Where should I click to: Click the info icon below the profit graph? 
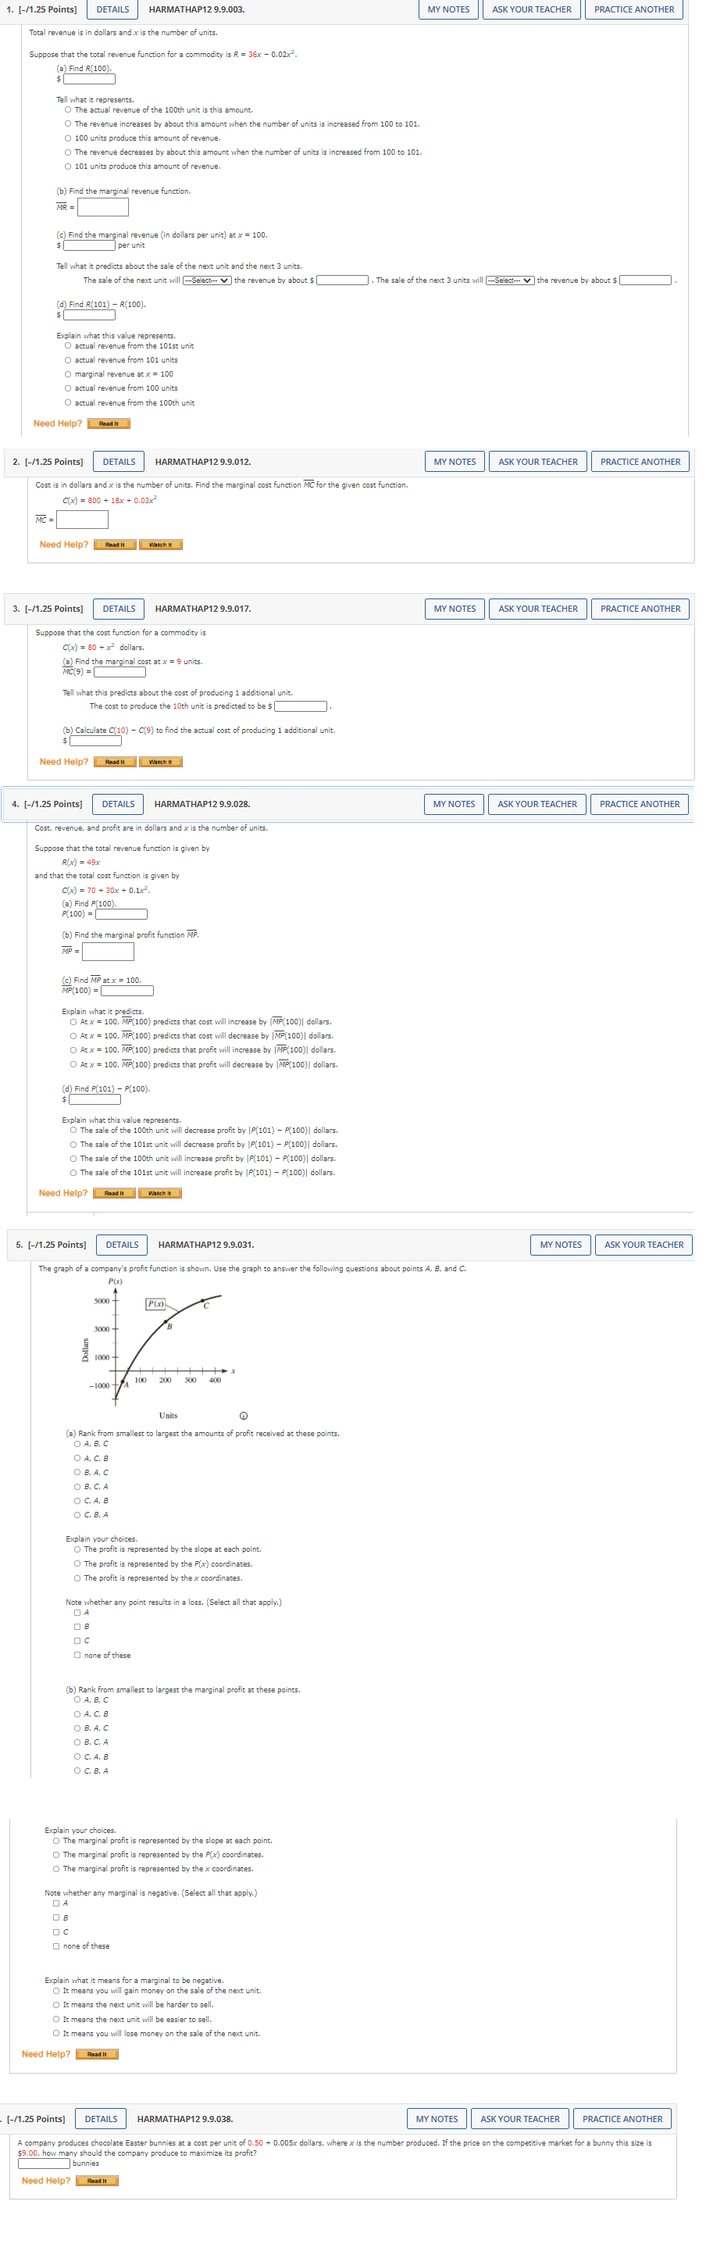click(244, 1416)
